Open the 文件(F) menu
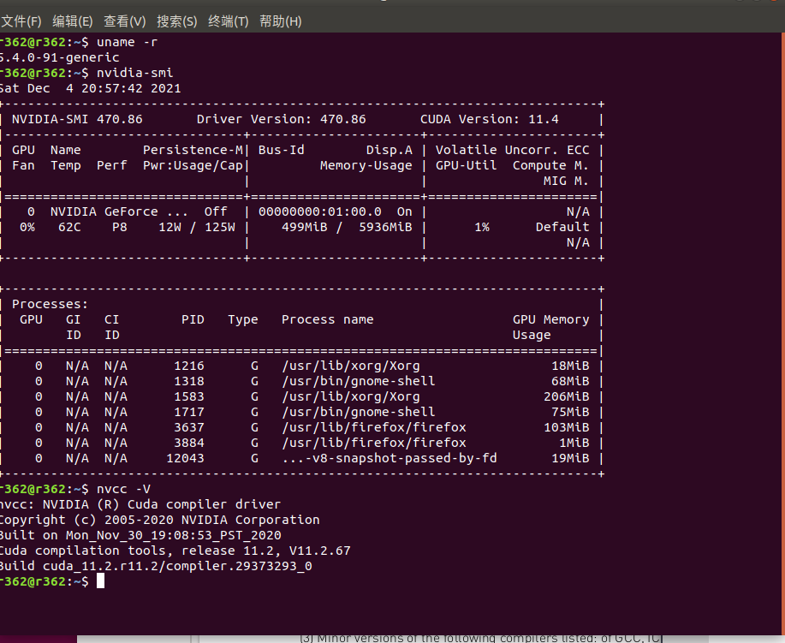Screen dimensions: 785x643 coord(21,21)
